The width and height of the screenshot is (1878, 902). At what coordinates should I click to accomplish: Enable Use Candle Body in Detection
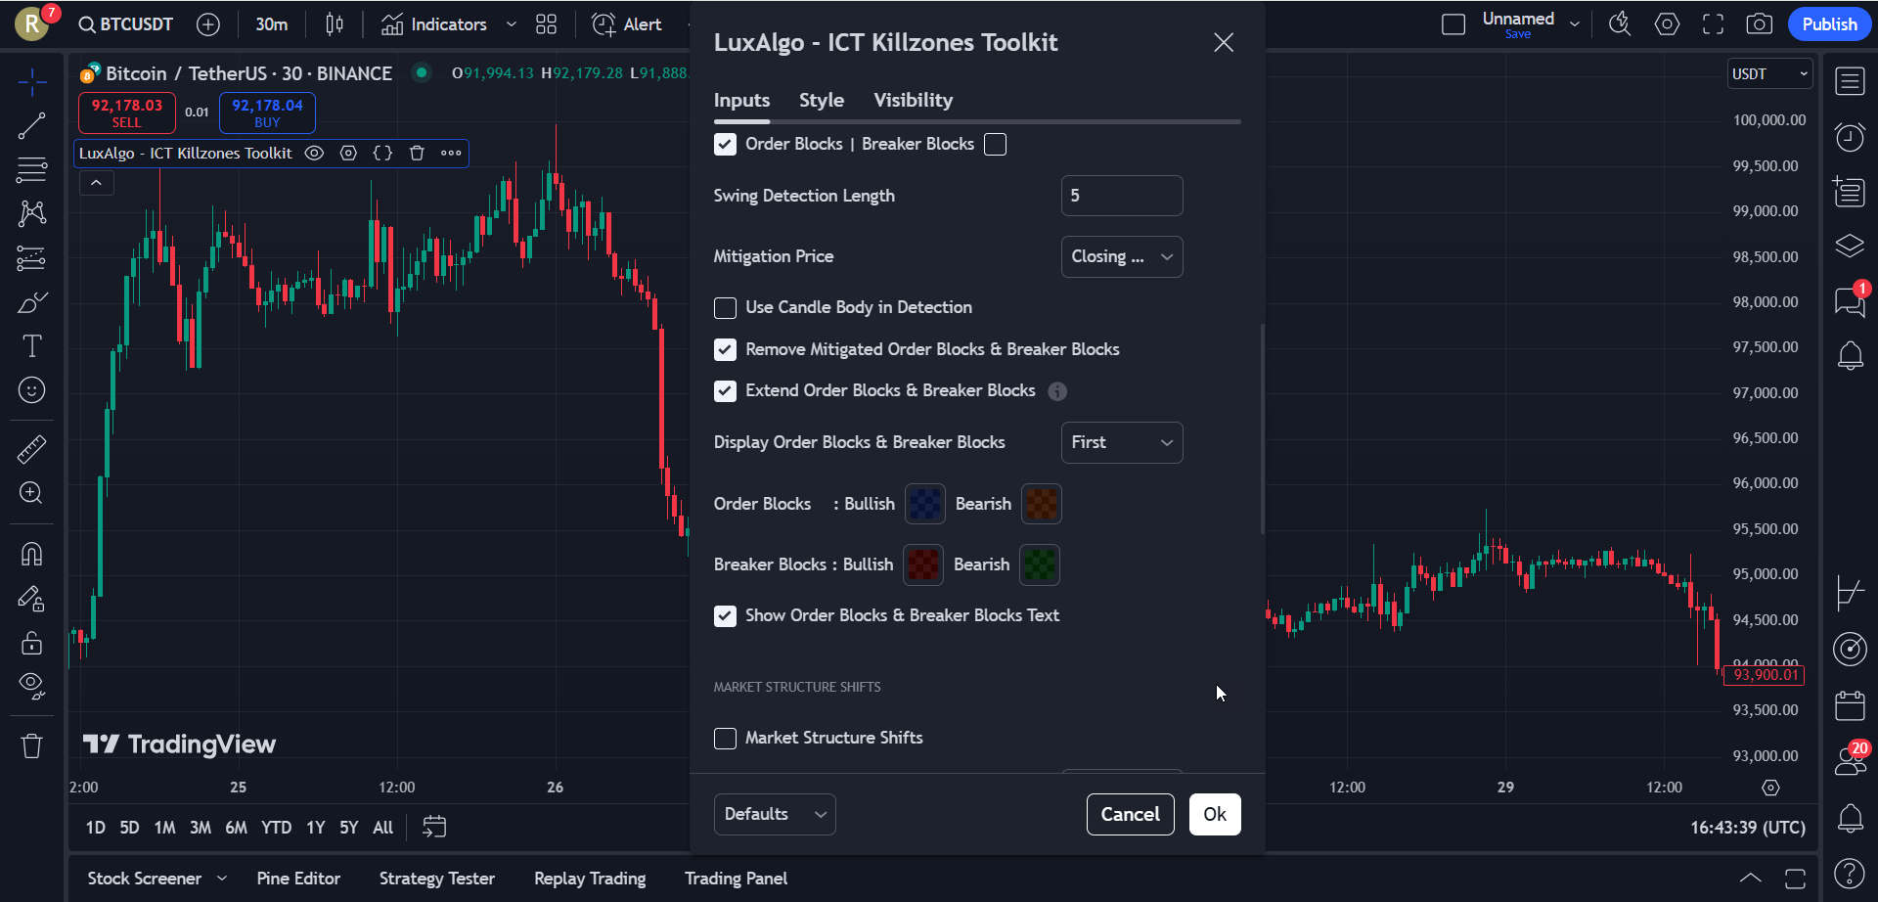725,308
